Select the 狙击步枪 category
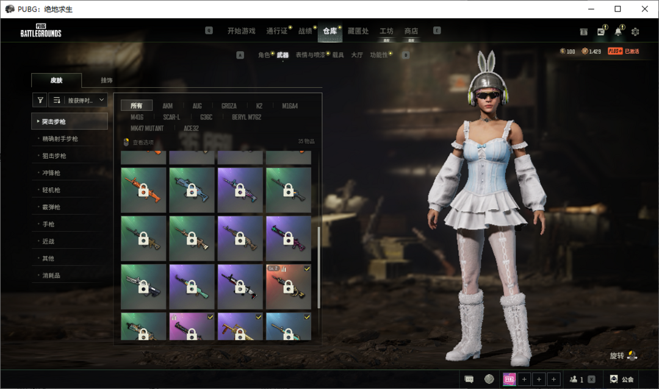Image resolution: width=659 pixels, height=389 pixels. point(70,155)
